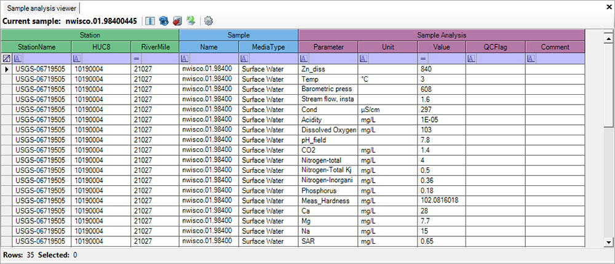Sort by the Parameter column header
Image resolution: width=615 pixels, height=264 pixels.
[x=328, y=47]
